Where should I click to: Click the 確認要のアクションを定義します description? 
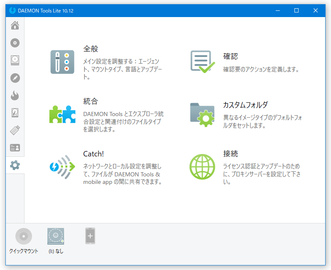261,69
